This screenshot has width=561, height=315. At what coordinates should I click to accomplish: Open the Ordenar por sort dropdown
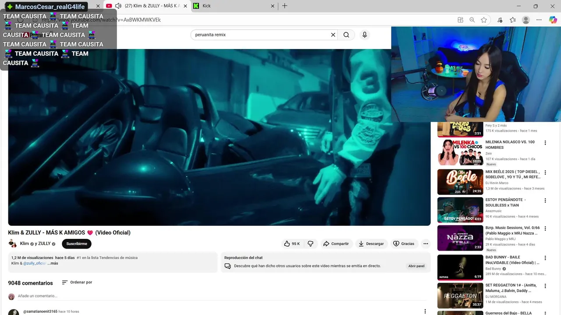[77, 283]
